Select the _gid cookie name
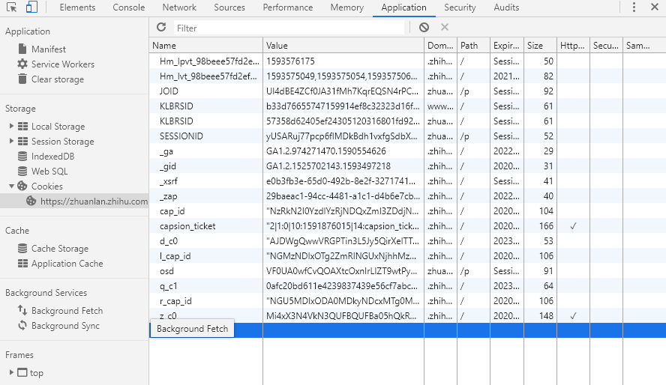The height and width of the screenshot is (385, 666). pyautogui.click(x=168, y=166)
